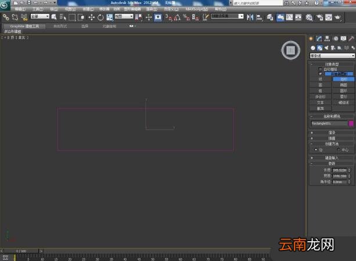
Task: Click the Mirror tool icon
Action: tap(250, 17)
